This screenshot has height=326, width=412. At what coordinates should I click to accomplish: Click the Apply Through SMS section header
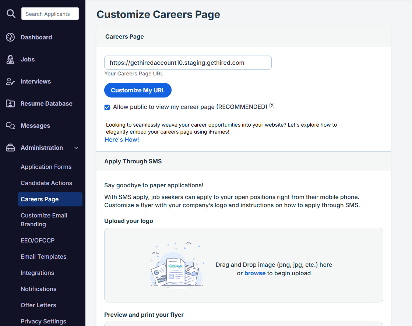133,161
